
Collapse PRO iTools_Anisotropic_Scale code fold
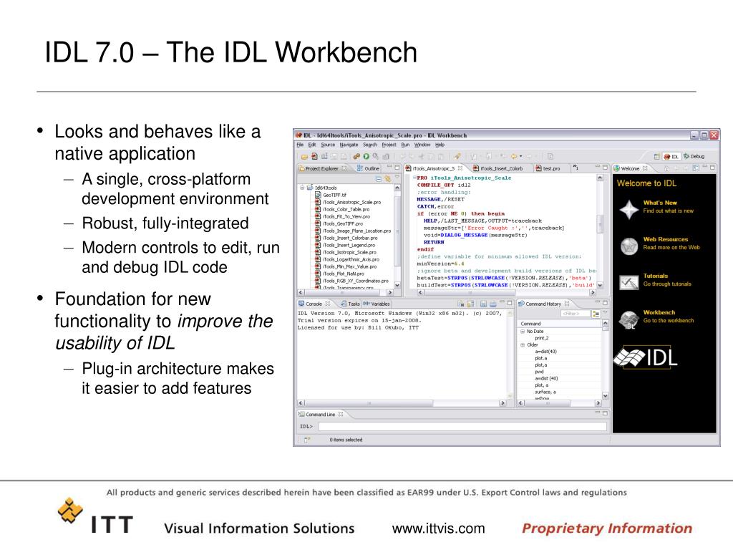[414, 178]
